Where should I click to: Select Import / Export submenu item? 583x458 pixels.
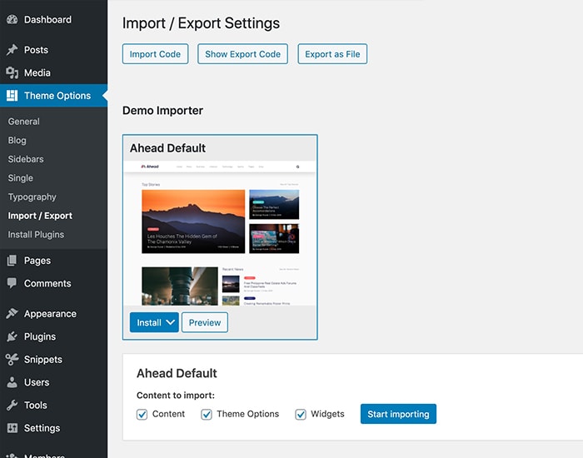click(40, 216)
